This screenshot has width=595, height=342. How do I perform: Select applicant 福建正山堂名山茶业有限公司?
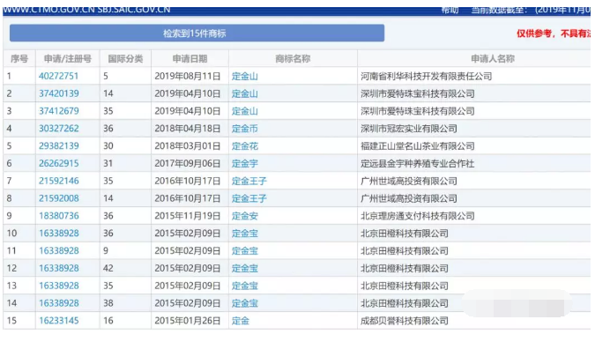pos(418,145)
